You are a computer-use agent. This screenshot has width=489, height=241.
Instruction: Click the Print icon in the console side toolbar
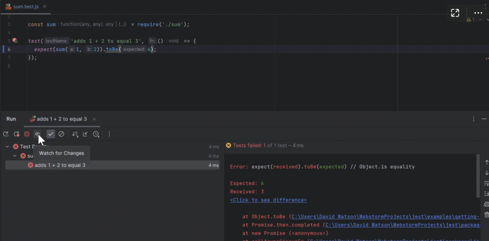[x=486, y=204]
